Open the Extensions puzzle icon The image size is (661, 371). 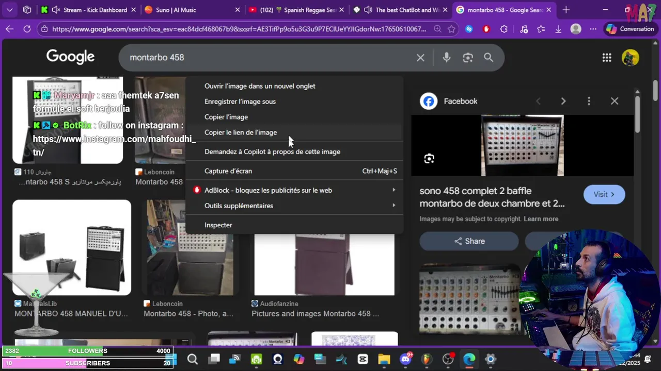click(504, 29)
